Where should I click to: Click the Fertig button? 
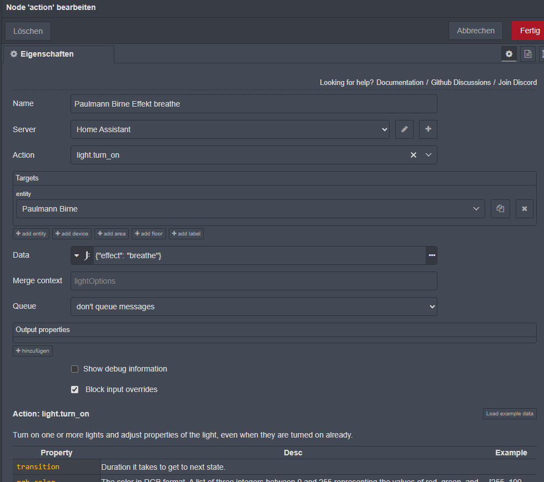tap(529, 31)
